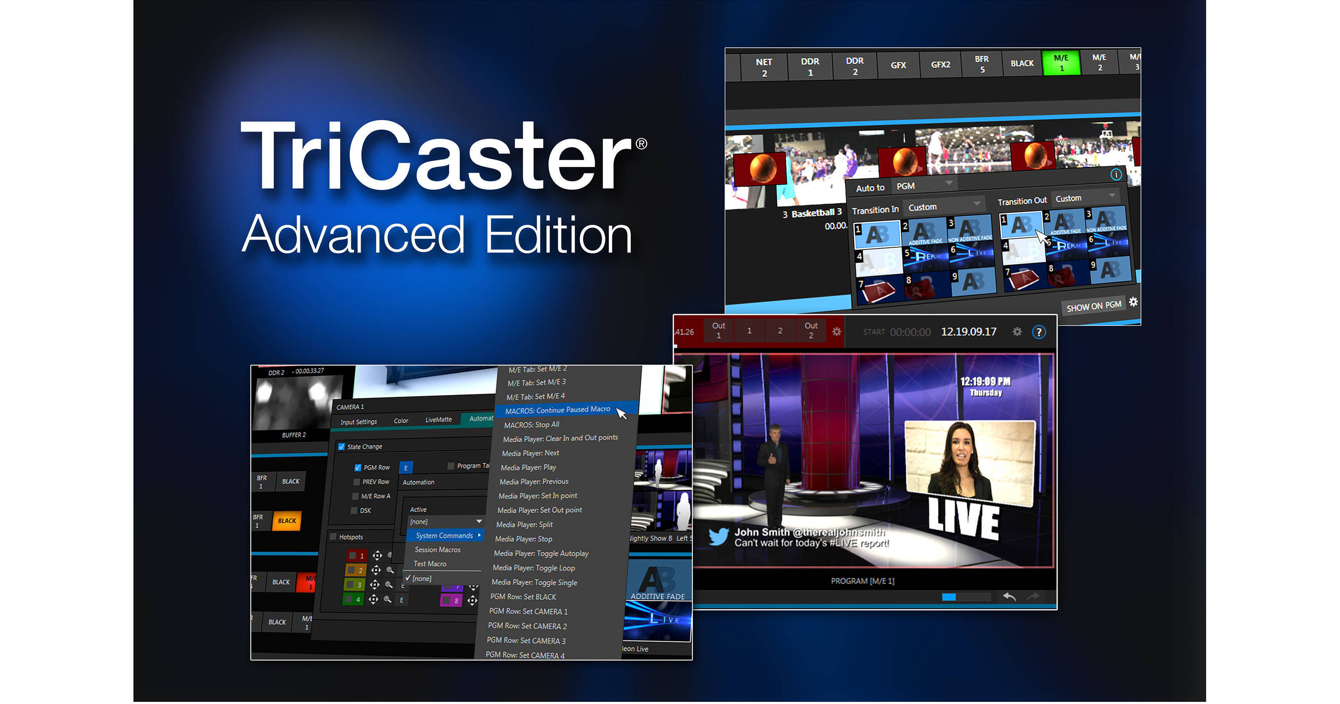Choose MACROS: Stop All from menu
Viewport: 1340px width, 704px height.
point(532,425)
